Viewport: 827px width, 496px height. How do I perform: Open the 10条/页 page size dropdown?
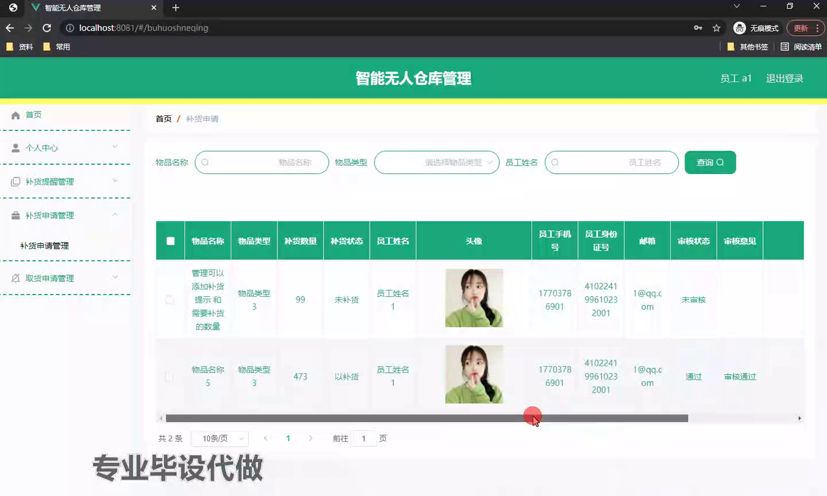pos(219,439)
